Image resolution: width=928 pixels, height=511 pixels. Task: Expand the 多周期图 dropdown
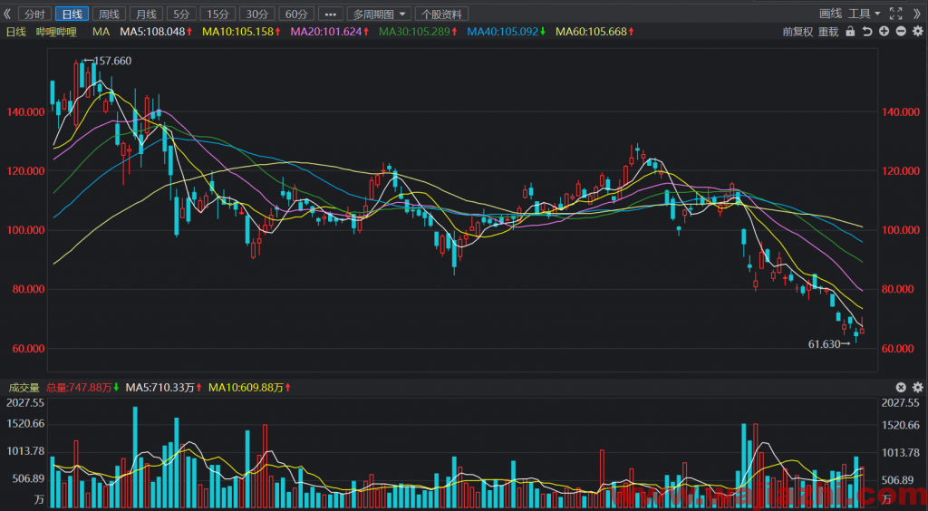(379, 14)
